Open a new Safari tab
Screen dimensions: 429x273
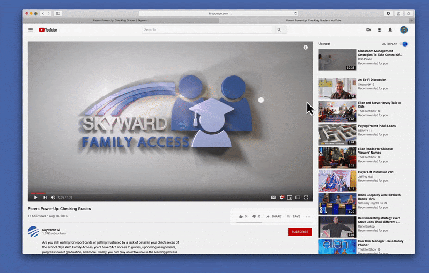(412, 20)
